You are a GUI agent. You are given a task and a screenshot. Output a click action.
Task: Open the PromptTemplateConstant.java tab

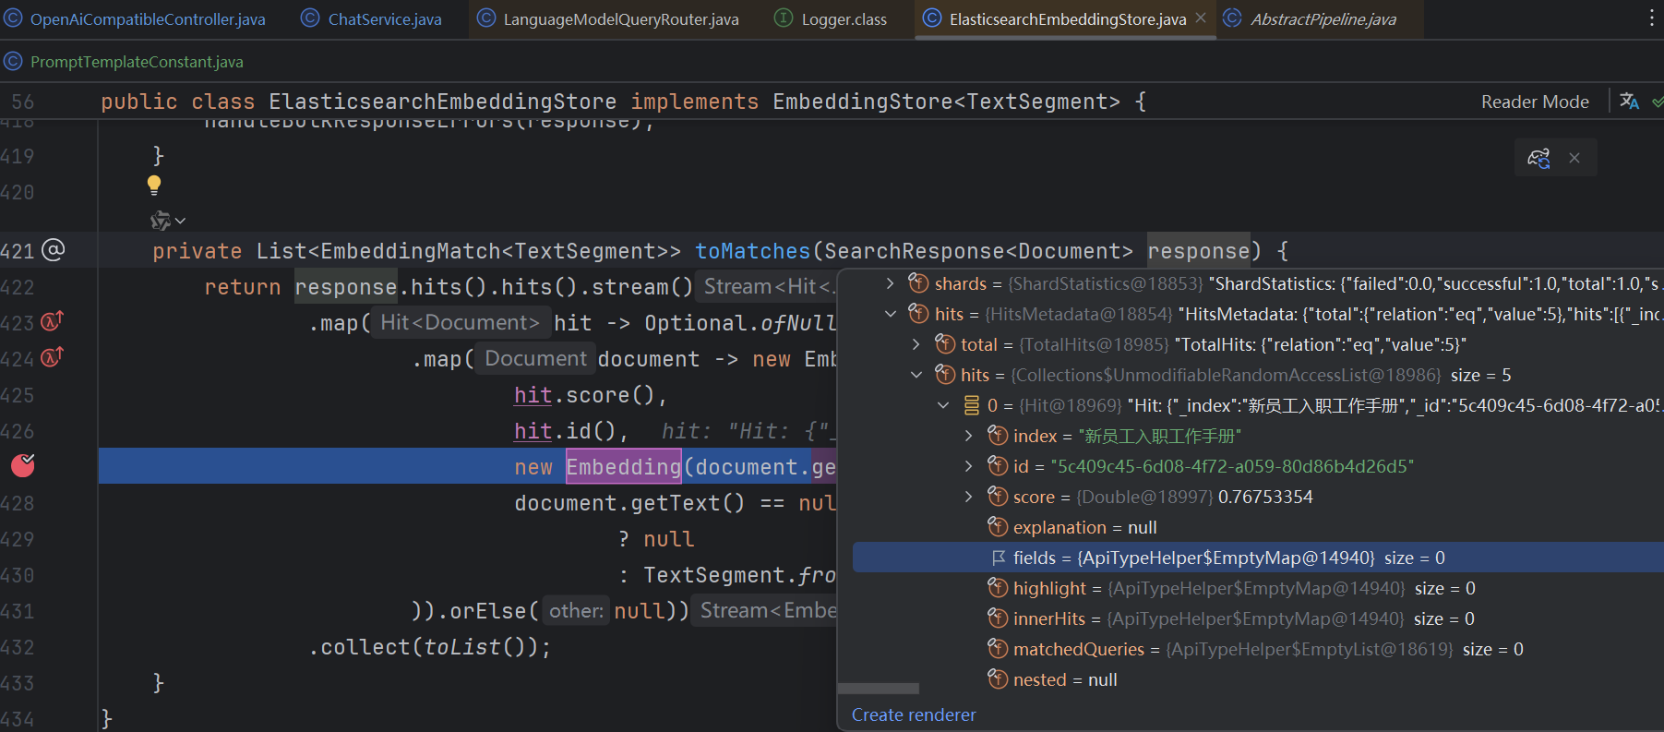pos(136,62)
